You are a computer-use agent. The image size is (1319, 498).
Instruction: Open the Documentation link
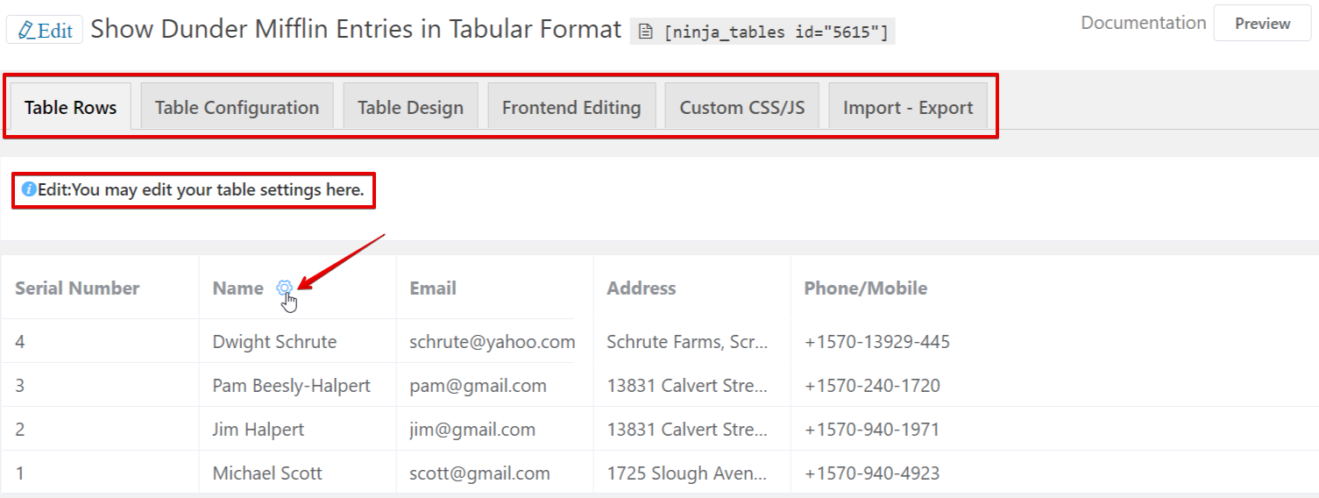click(1143, 23)
